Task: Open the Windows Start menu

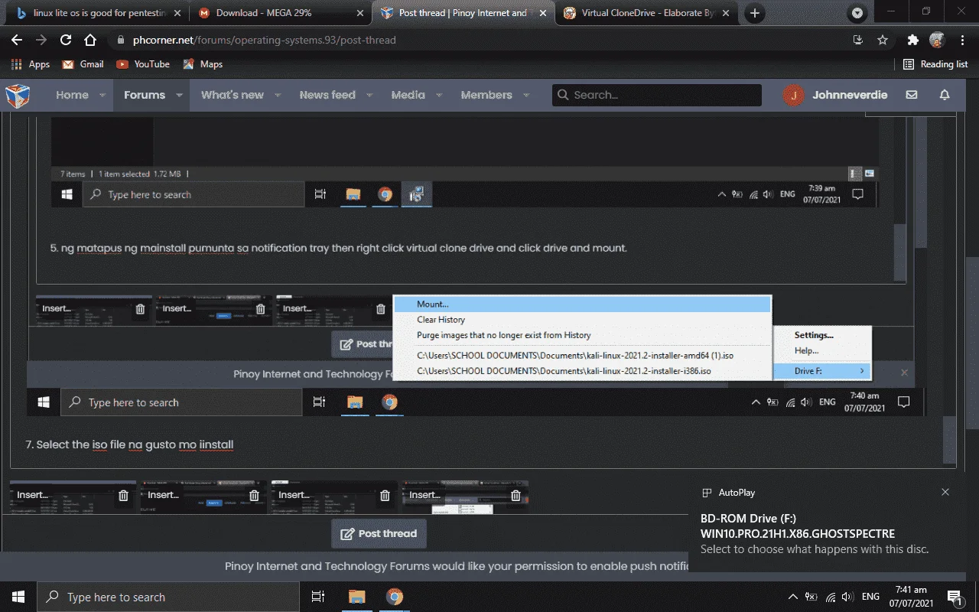Action: [18, 597]
